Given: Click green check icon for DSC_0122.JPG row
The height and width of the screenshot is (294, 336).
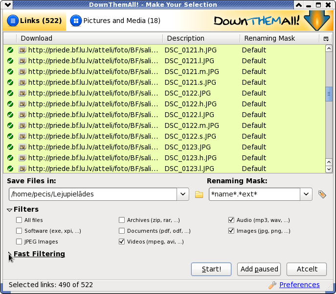Looking at the screenshot, I should [x=10, y=93].
